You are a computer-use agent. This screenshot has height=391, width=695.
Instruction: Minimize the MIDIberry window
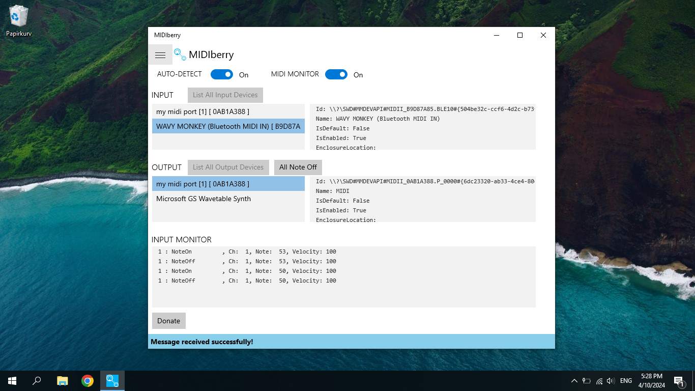coord(497,35)
